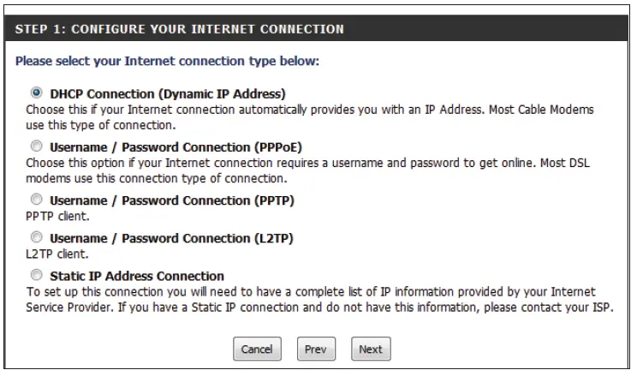Click the "DHCP Connection (Dynamic IP Address)" label
Screen dimensions: 637x376
pos(168,93)
